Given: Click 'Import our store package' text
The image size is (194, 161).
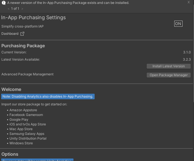Looking at the screenshot, I should pos(34,104).
